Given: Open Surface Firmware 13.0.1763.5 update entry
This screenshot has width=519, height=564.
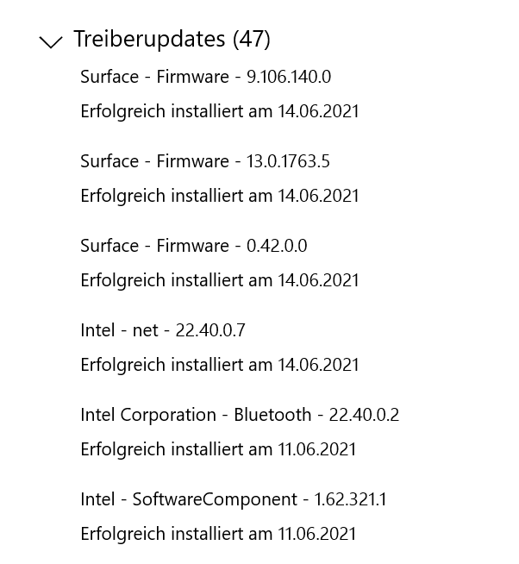Looking at the screenshot, I should coord(204,161).
